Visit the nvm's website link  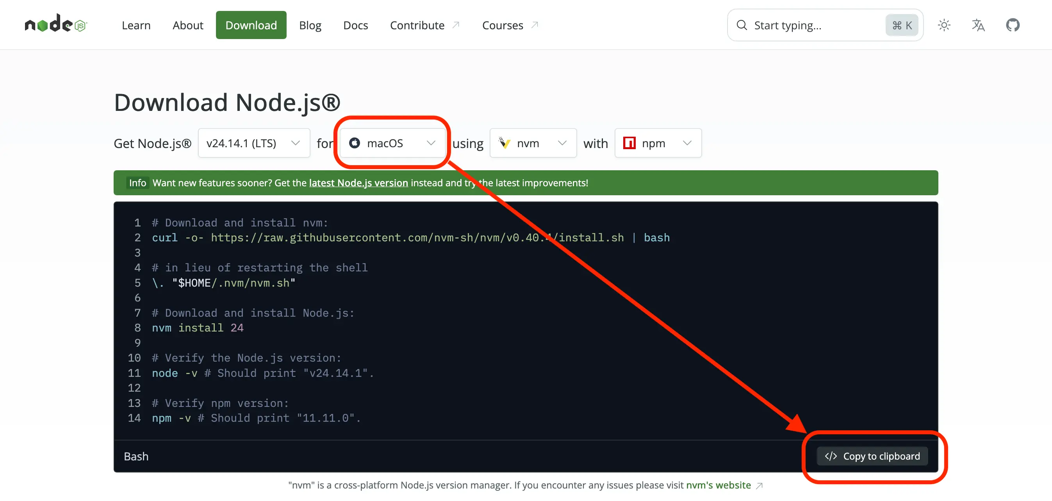click(718, 485)
